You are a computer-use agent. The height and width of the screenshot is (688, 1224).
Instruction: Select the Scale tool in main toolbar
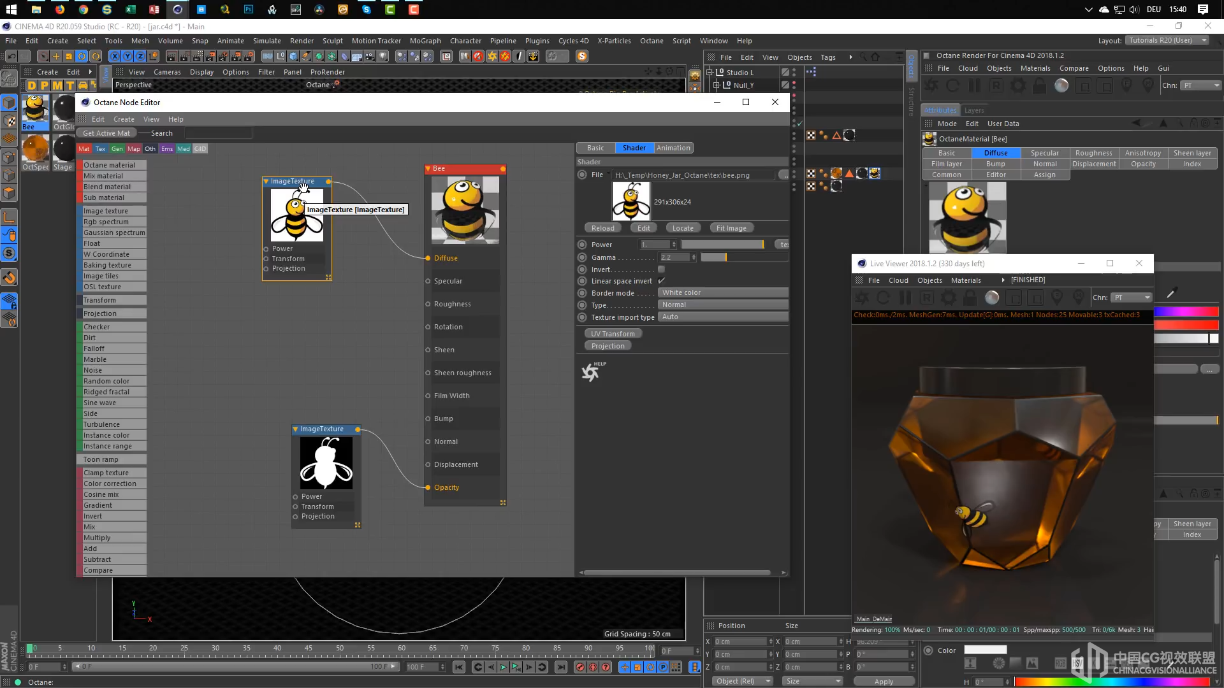[x=69, y=56]
